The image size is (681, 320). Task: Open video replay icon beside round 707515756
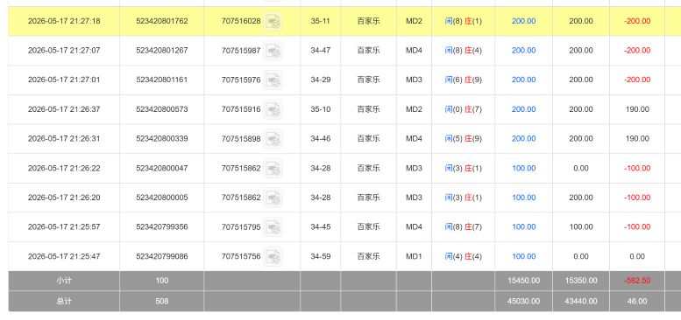pos(273,256)
